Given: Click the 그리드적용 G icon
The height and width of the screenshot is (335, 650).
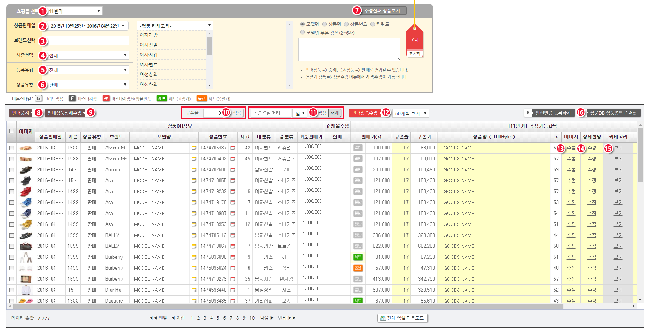Looking at the screenshot, I should tap(38, 98).
